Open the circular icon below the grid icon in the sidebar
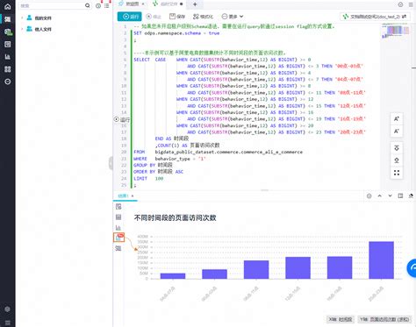 (8, 82)
